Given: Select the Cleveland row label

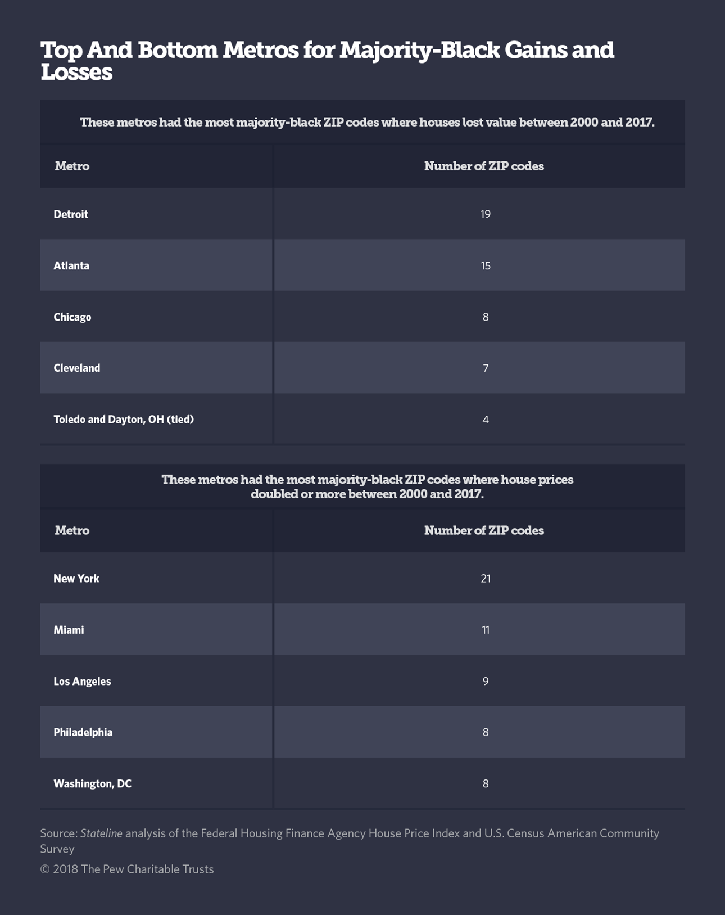Looking at the screenshot, I should (x=77, y=368).
